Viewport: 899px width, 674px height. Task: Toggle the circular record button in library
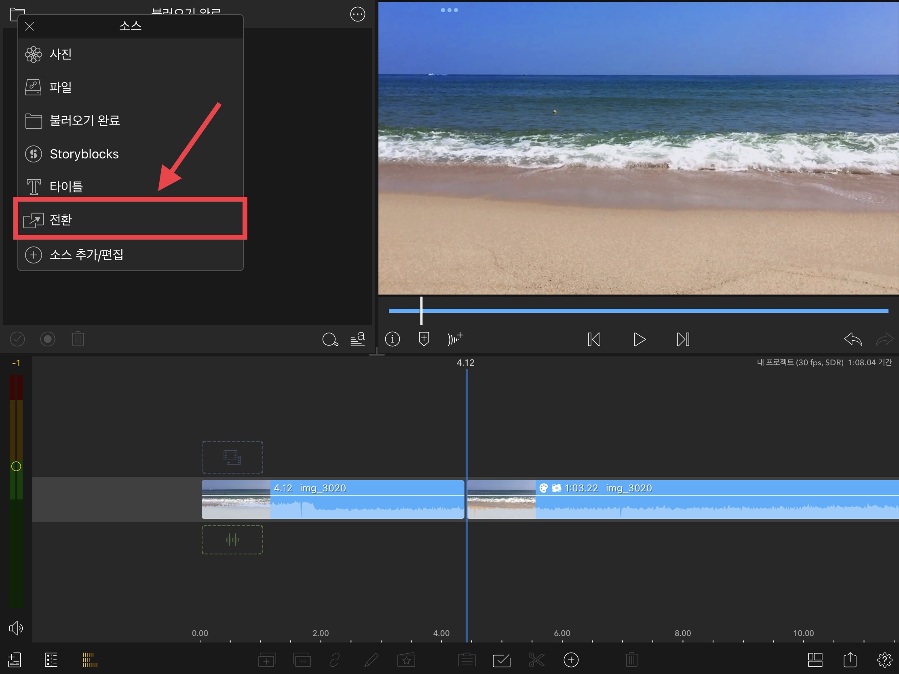(x=48, y=339)
